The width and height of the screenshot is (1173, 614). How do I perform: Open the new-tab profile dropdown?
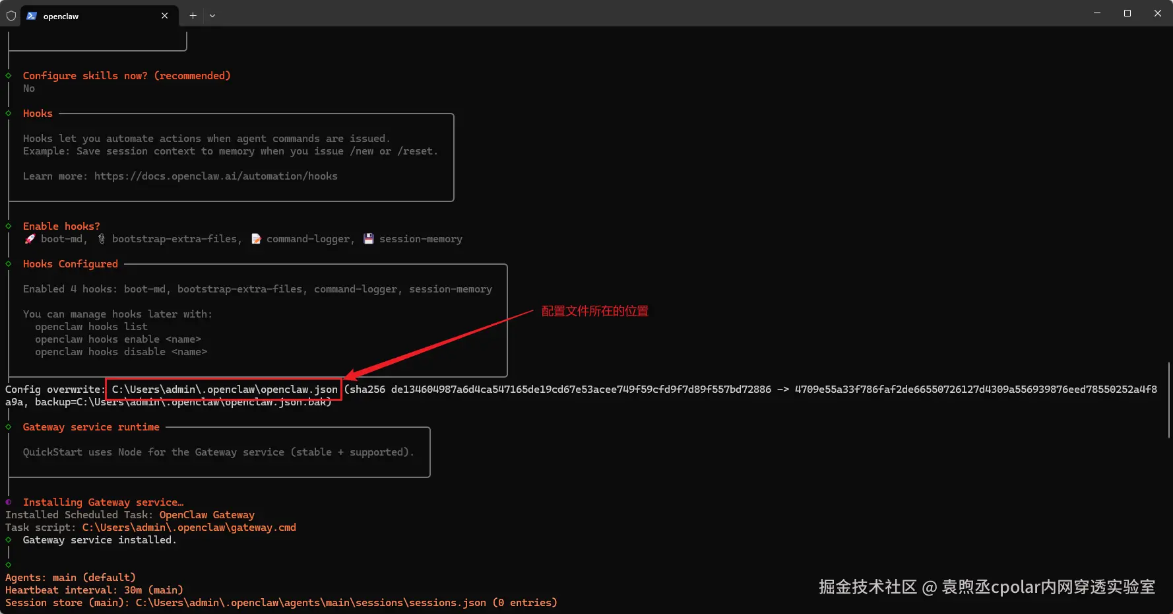pyautogui.click(x=212, y=16)
